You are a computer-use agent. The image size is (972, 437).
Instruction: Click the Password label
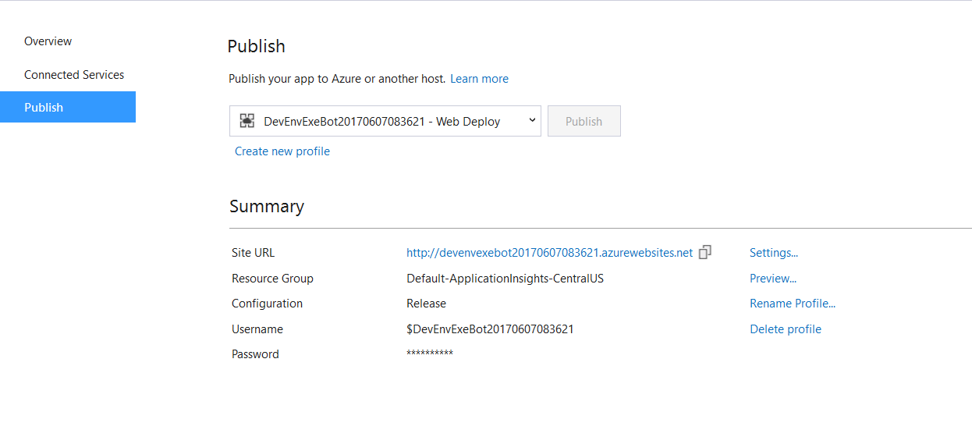(x=255, y=354)
